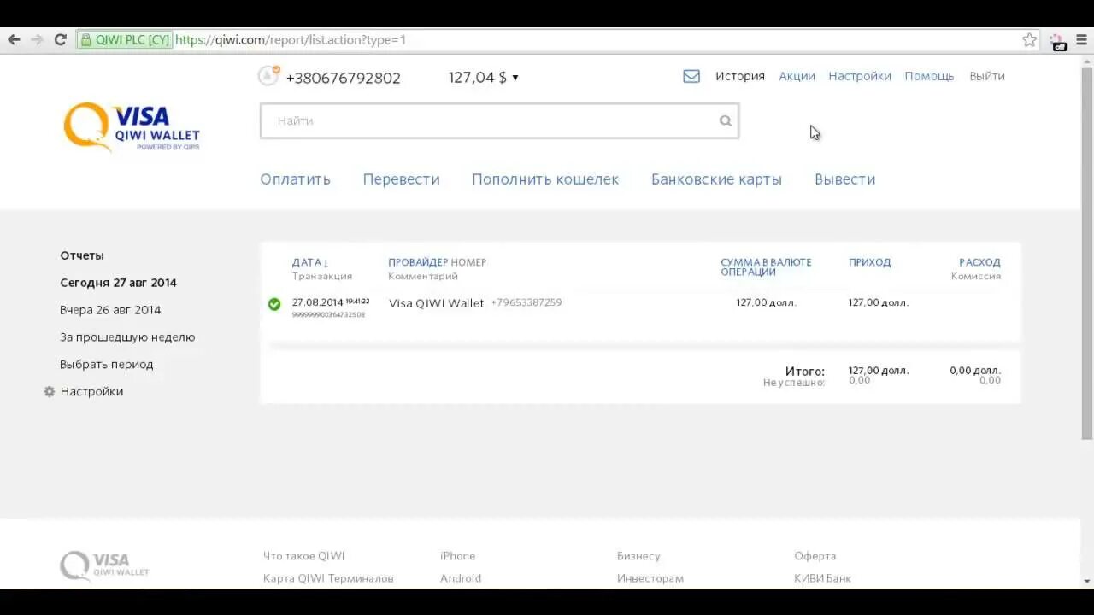Viewport: 1094px width, 615px height.
Task: Select Вчера 26 авг 2014 report
Action: 110,310
